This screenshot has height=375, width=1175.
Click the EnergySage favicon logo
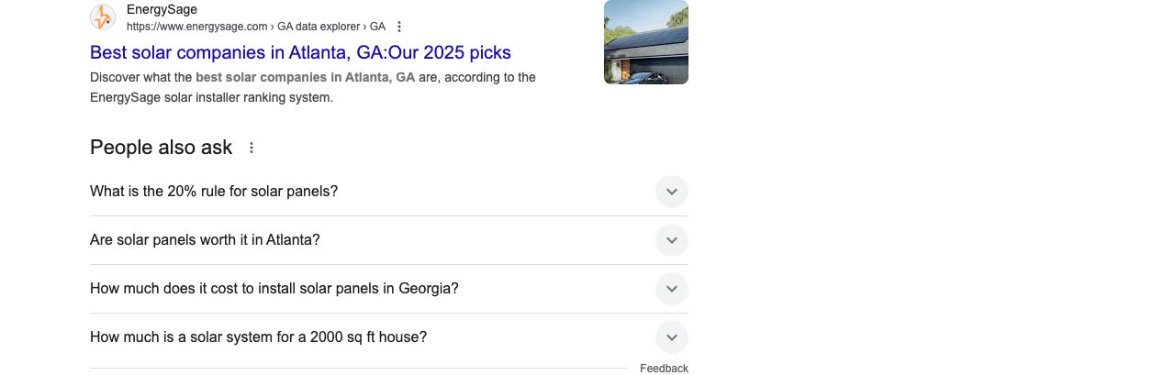point(103,17)
